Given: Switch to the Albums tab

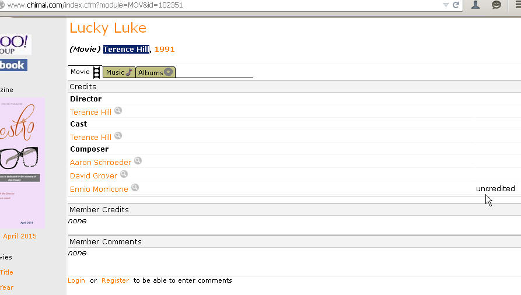Looking at the screenshot, I should tap(156, 72).
